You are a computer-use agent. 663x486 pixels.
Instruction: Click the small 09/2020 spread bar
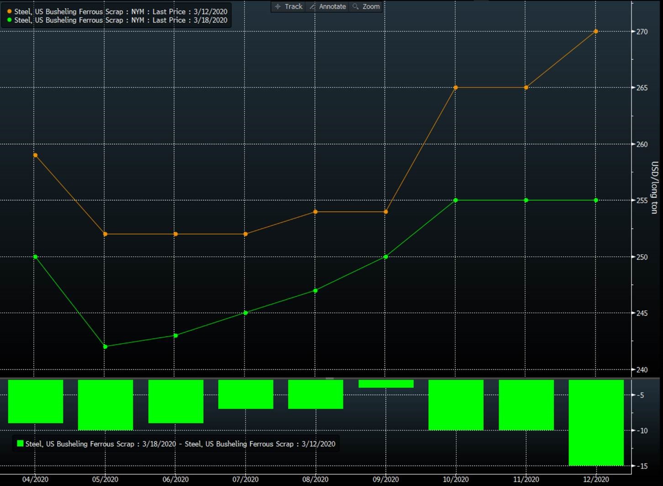[x=386, y=384]
